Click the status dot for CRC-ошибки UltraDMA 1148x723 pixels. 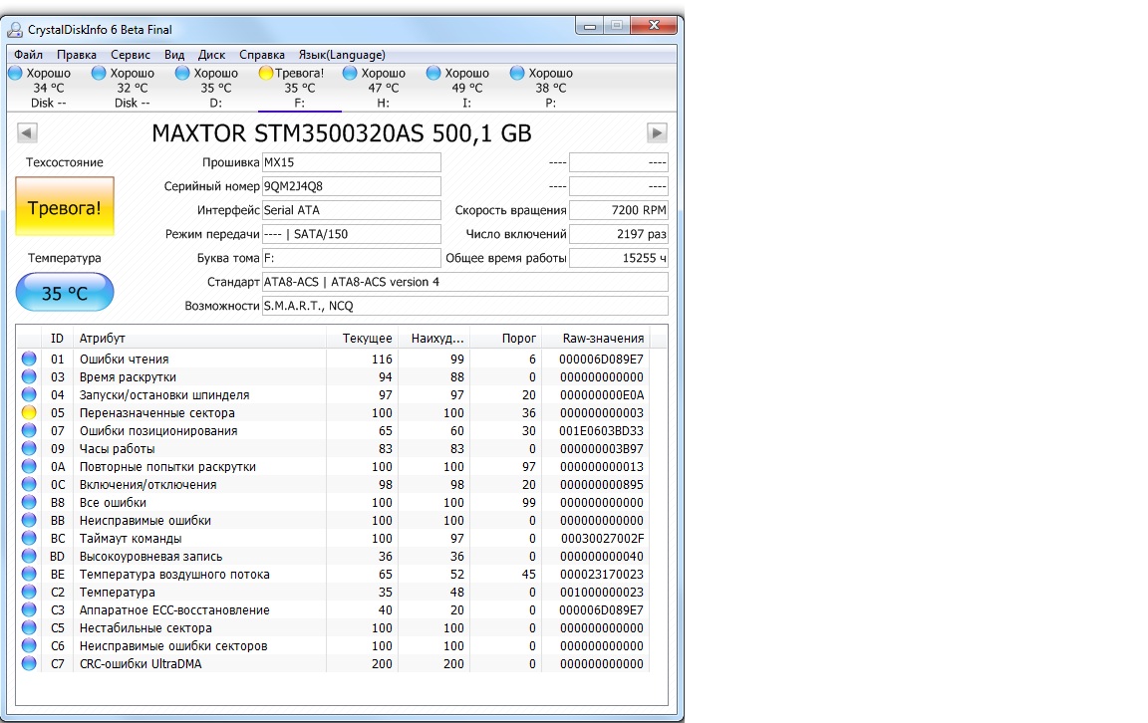tap(29, 663)
